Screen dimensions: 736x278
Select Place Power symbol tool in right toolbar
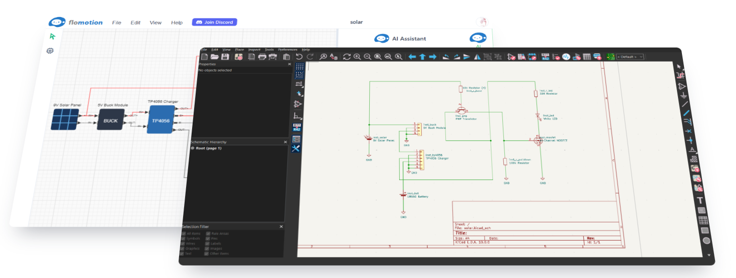tap(684, 95)
